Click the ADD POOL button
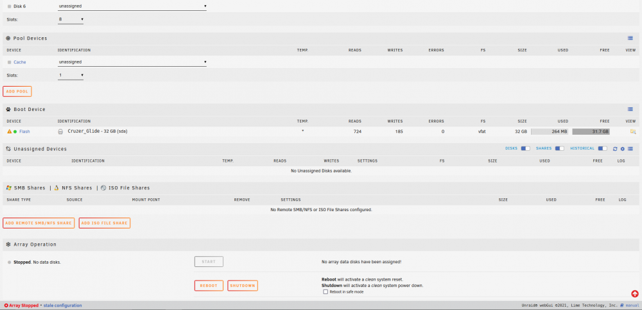The width and height of the screenshot is (642, 310). [x=17, y=91]
